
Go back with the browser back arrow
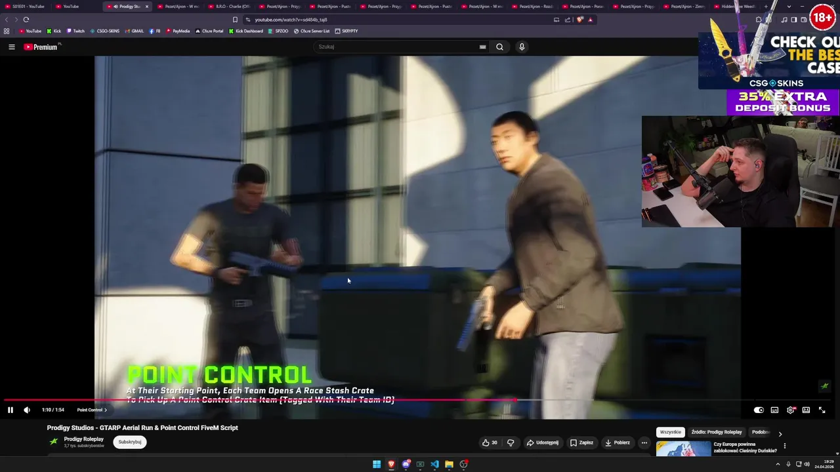7,20
